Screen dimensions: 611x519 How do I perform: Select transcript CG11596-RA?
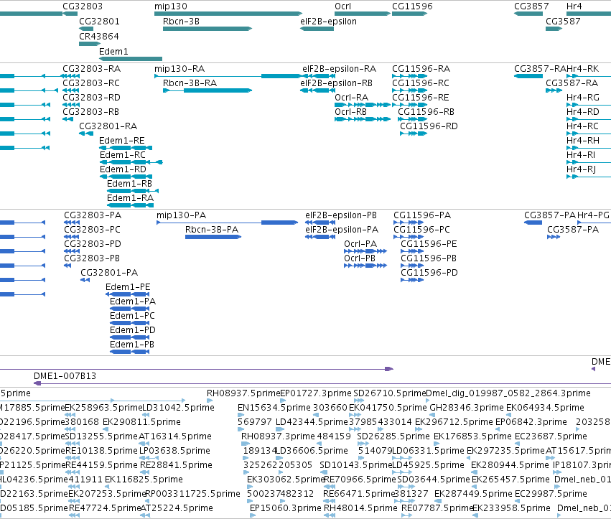pyautogui.click(x=409, y=76)
